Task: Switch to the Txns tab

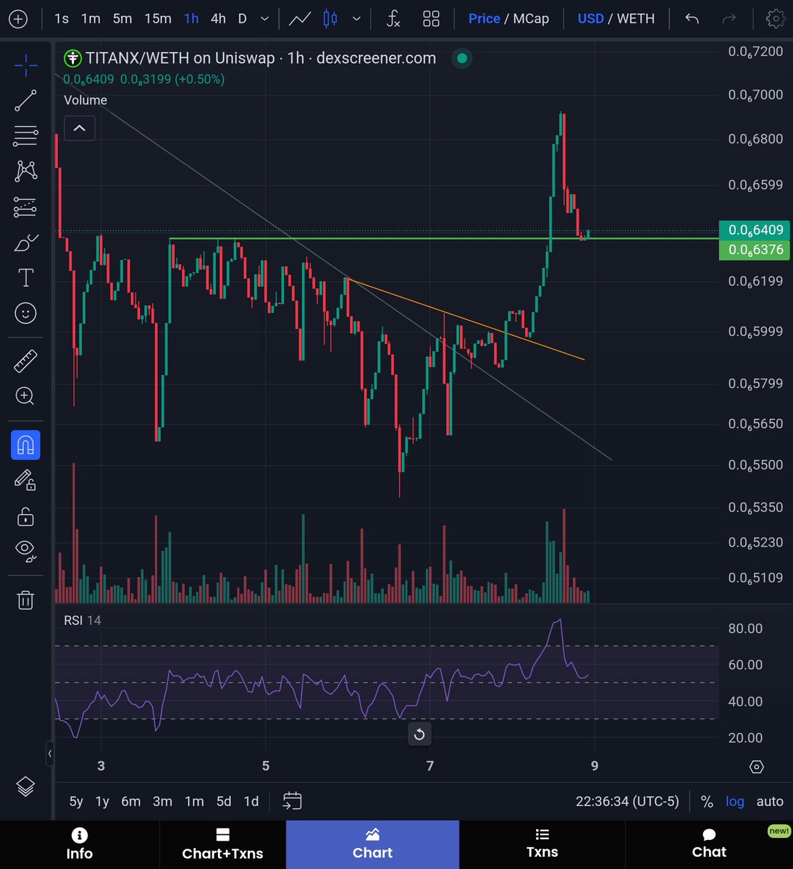Action: [x=542, y=844]
